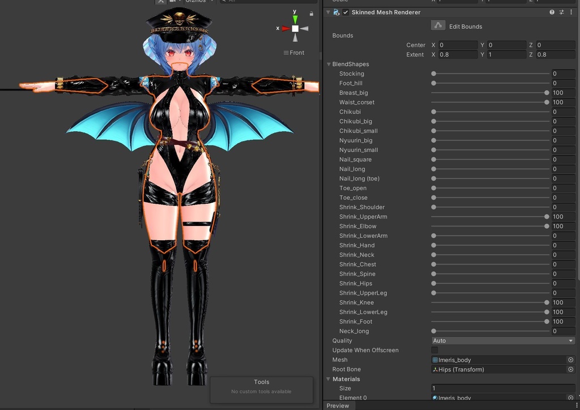Image resolution: width=580 pixels, height=410 pixels.
Task: Click the Gizmos toolbar button
Action: 195,1
